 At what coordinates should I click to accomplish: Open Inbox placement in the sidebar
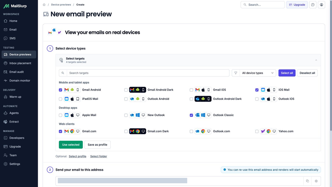click(x=19, y=63)
